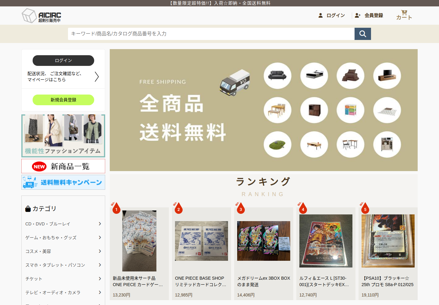Open テレビ・オーディオ・カメラ category
The width and height of the screenshot is (439, 305).
point(53,292)
